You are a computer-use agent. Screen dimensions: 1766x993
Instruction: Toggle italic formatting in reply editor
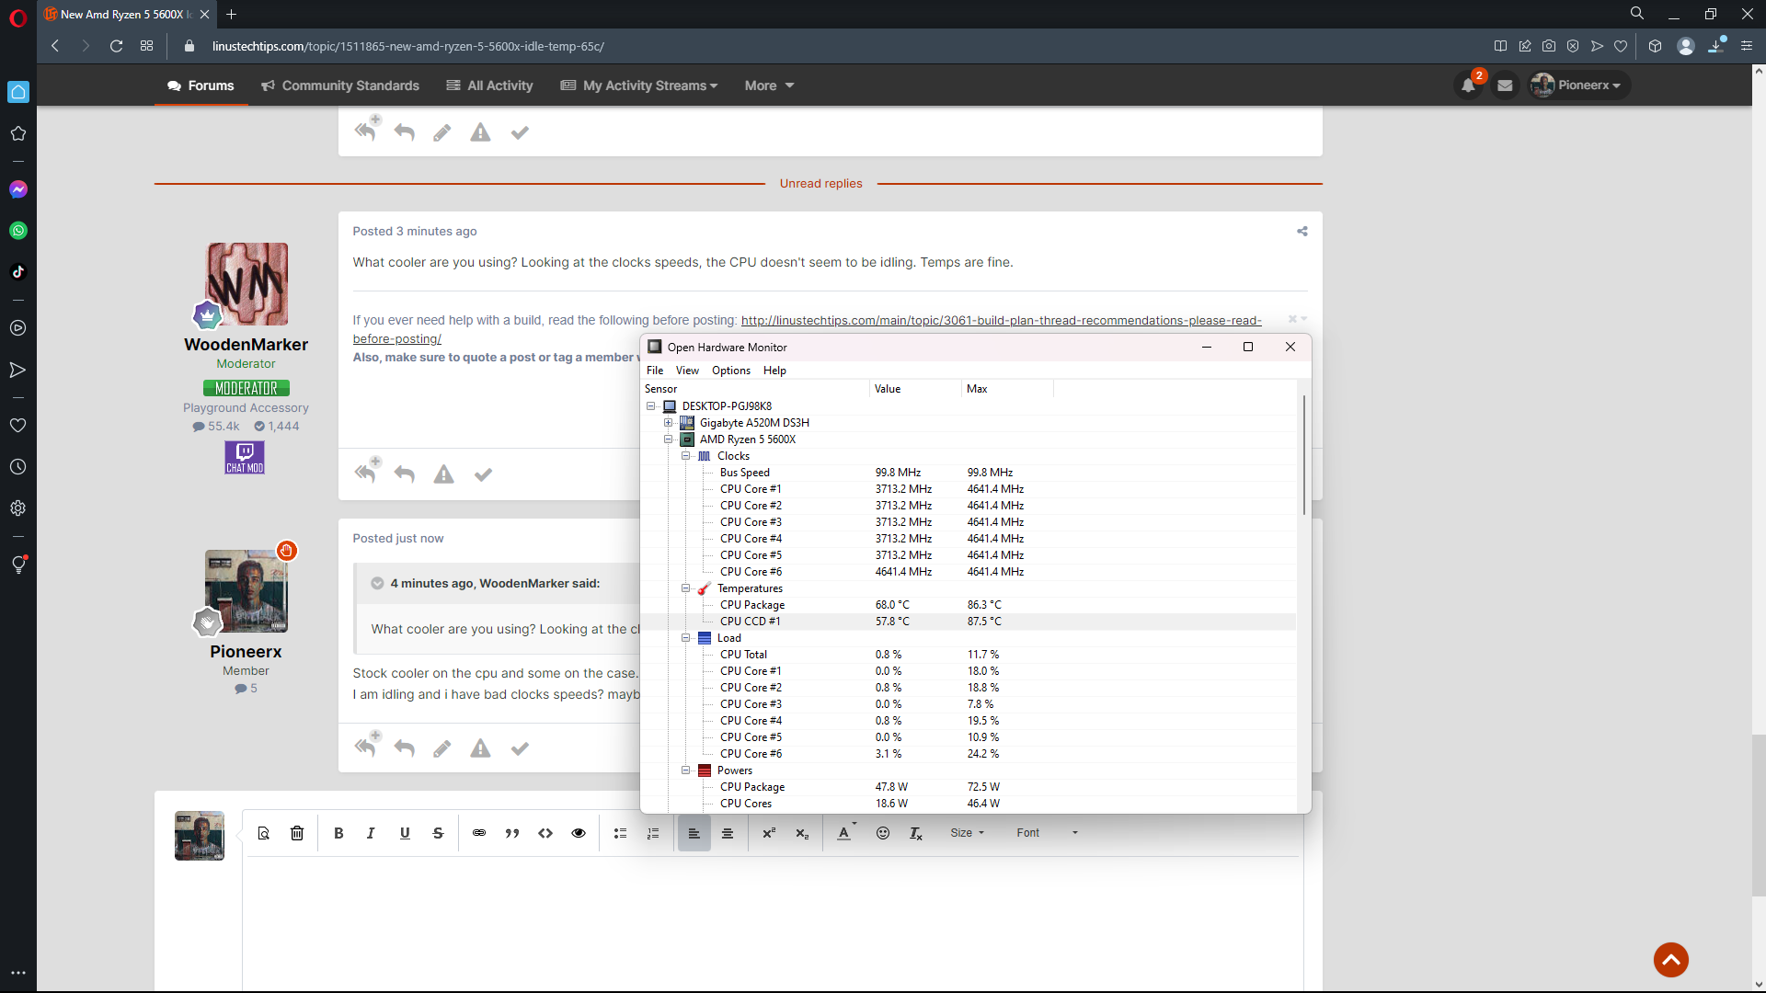[x=371, y=833]
